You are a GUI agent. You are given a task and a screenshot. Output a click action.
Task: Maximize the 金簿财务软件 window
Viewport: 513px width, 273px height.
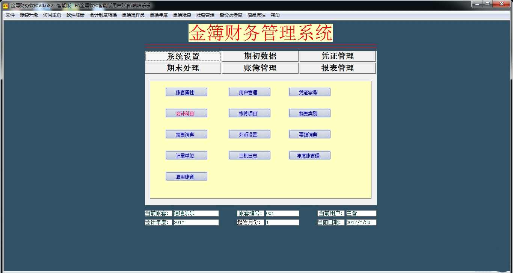coord(487,4)
